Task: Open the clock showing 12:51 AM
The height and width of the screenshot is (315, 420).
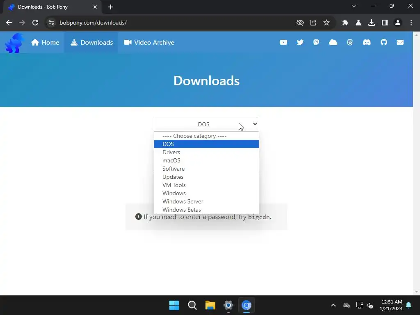Action: pyautogui.click(x=391, y=305)
